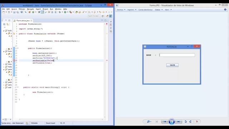
Task: Click the Debug bug icon in the Eclipse toolbar
Action: click(60, 12)
